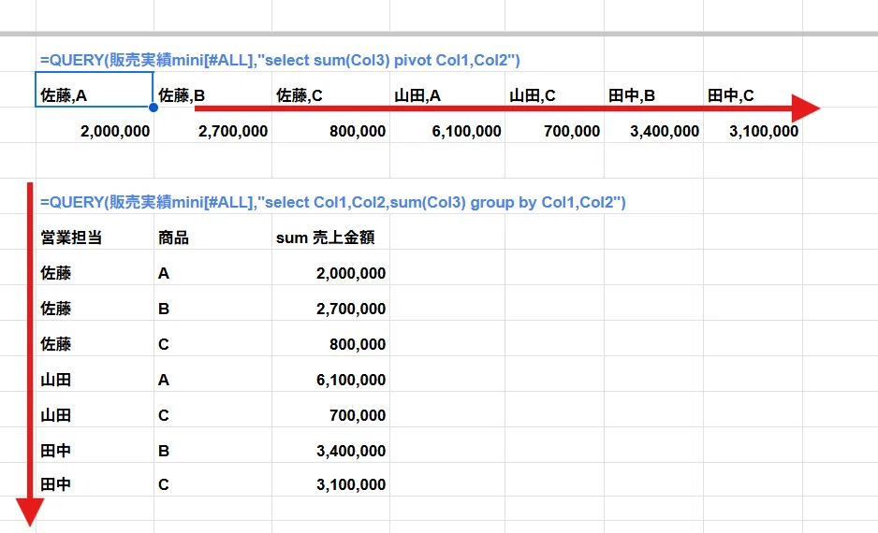Select the header cell 田中,B

[x=653, y=89]
